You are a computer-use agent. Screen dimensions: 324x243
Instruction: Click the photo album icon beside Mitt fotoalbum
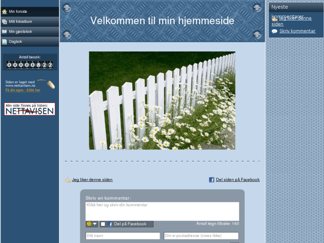click(x=4, y=21)
